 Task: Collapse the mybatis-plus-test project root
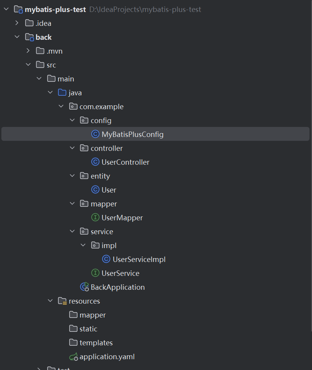[x=6, y=9]
